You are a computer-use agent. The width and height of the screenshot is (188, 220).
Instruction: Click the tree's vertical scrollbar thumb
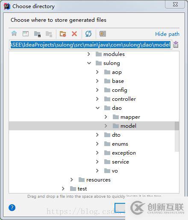click(x=177, y=136)
